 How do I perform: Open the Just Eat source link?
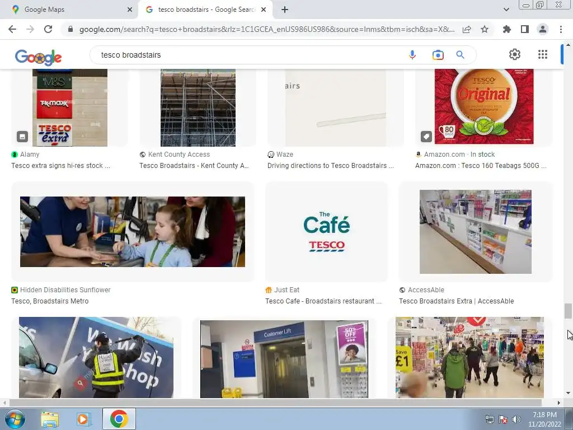[282, 290]
